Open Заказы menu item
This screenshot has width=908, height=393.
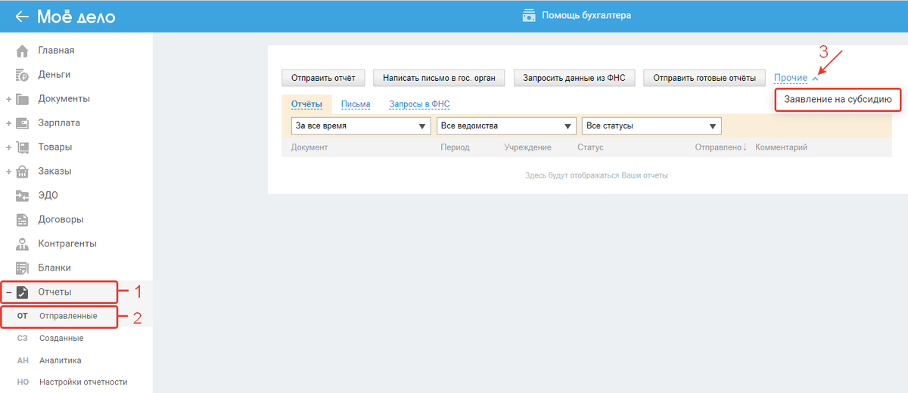click(x=55, y=172)
